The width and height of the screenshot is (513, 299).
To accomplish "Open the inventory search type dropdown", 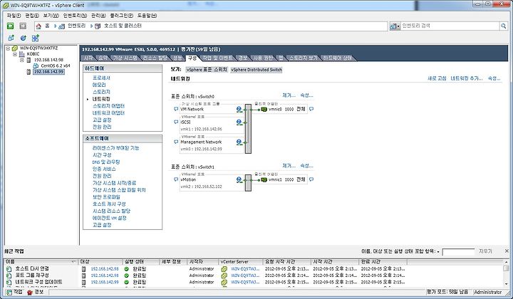I will (398, 26).
